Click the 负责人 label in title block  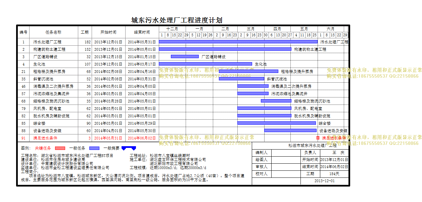pos(310,153)
